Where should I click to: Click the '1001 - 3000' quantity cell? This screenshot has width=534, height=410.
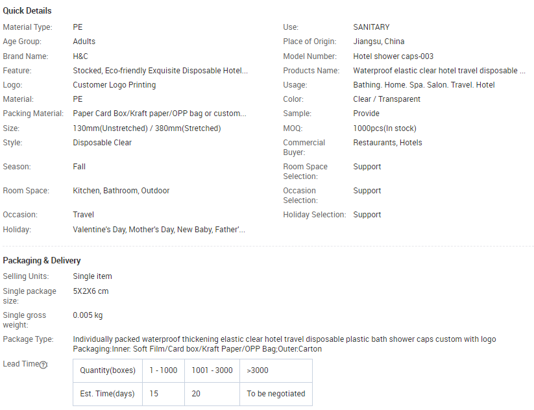[212, 370]
